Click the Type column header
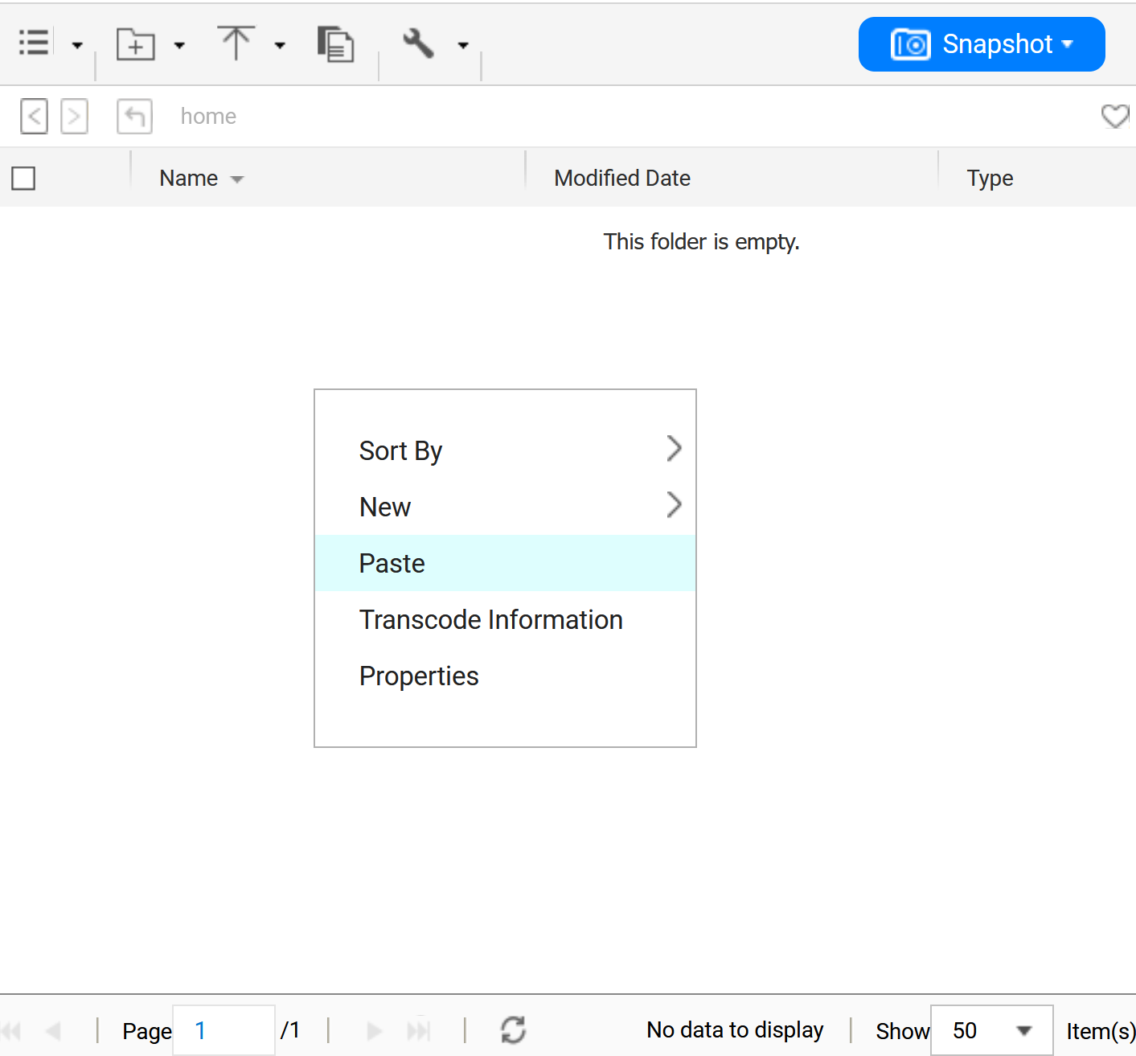This screenshot has height=1056, width=1136. (x=990, y=178)
